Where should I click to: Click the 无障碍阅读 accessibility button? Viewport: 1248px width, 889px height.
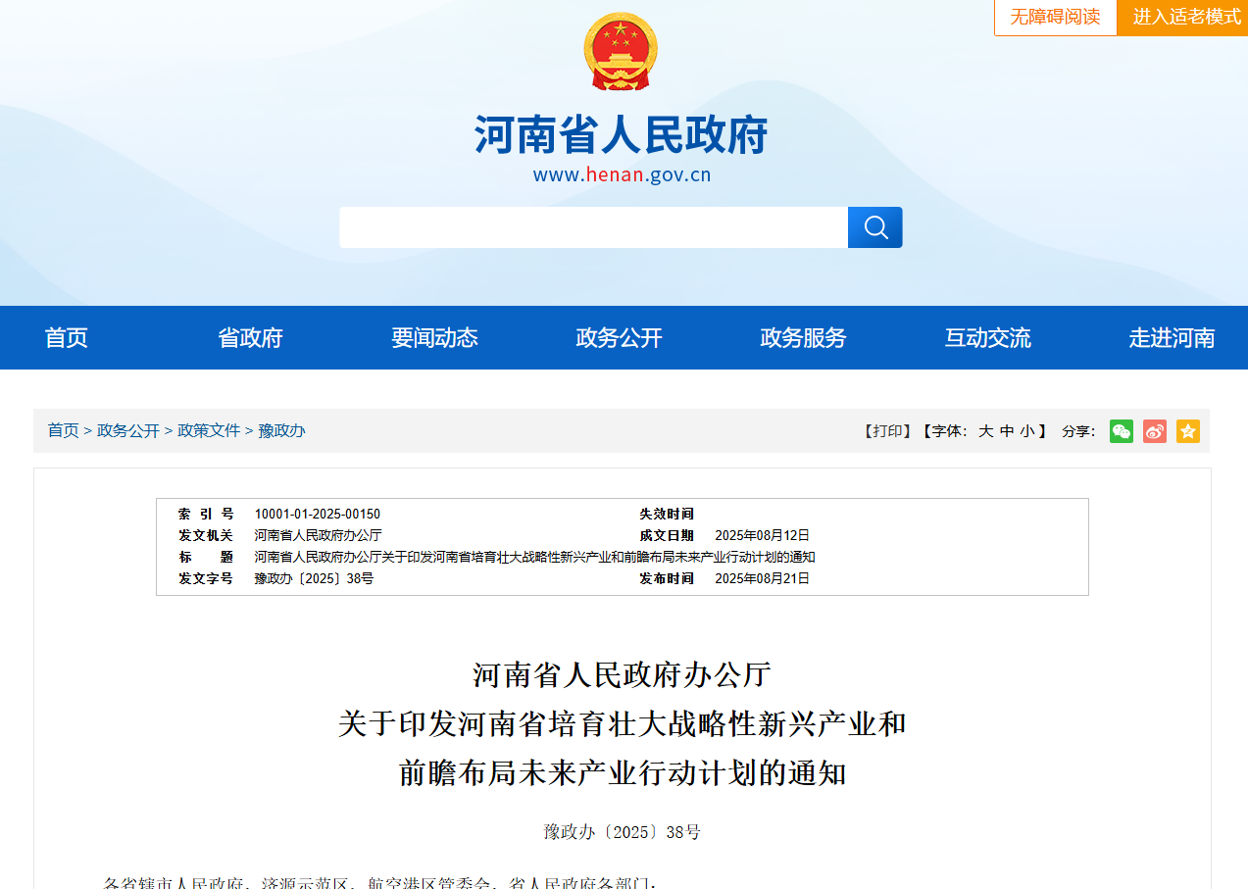(1055, 18)
